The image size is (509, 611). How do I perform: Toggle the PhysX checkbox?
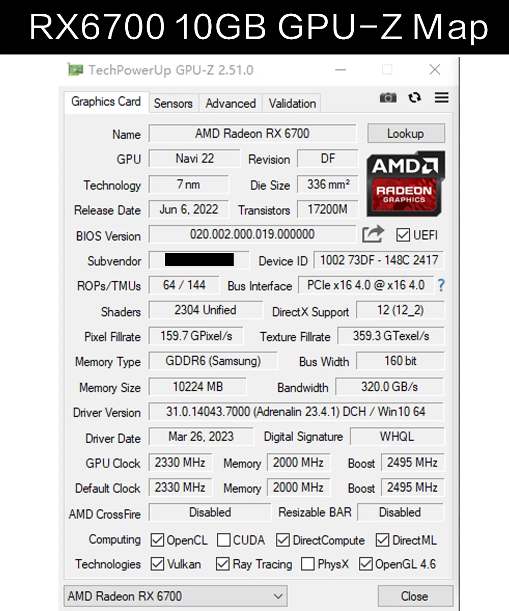[x=307, y=564]
